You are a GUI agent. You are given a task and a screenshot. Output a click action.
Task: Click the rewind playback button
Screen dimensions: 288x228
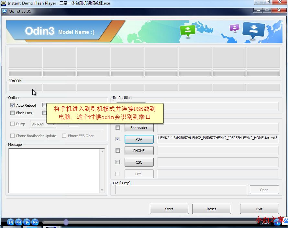tap(19, 222)
